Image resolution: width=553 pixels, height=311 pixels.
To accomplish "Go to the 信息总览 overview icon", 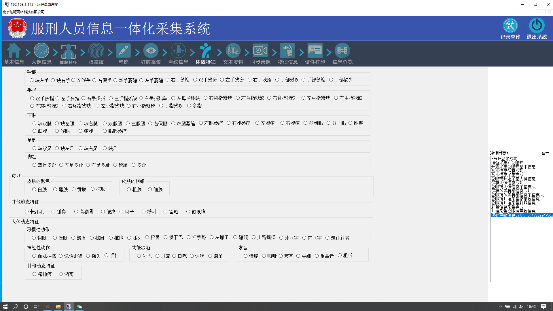I will point(342,51).
